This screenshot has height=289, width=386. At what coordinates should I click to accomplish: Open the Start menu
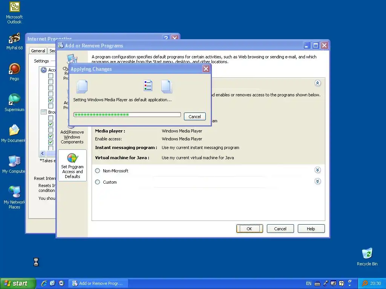[x=17, y=283]
